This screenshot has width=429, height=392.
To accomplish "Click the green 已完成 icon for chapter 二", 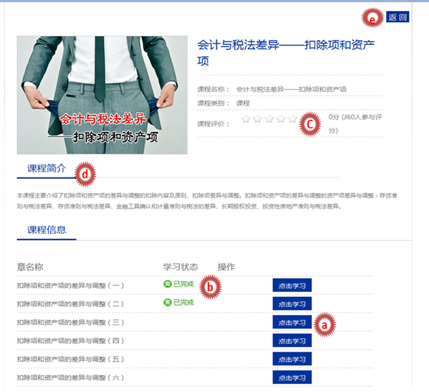I will pyautogui.click(x=168, y=302).
